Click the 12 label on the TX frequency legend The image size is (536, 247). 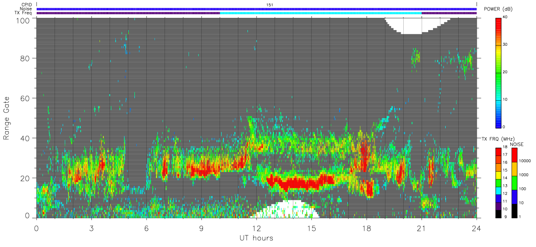506,193
